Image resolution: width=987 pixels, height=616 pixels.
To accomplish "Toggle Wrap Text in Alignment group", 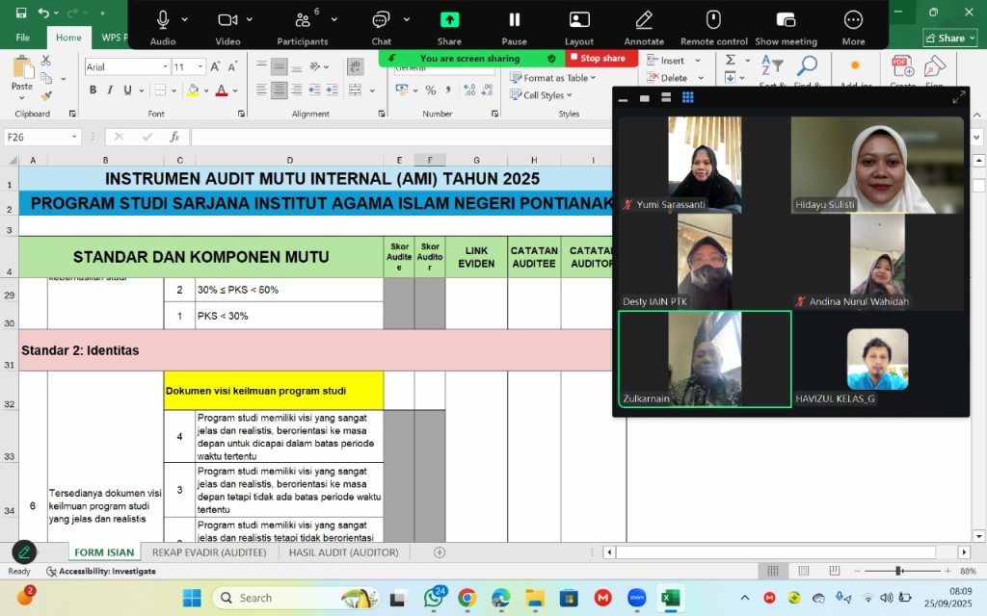I will click(355, 66).
